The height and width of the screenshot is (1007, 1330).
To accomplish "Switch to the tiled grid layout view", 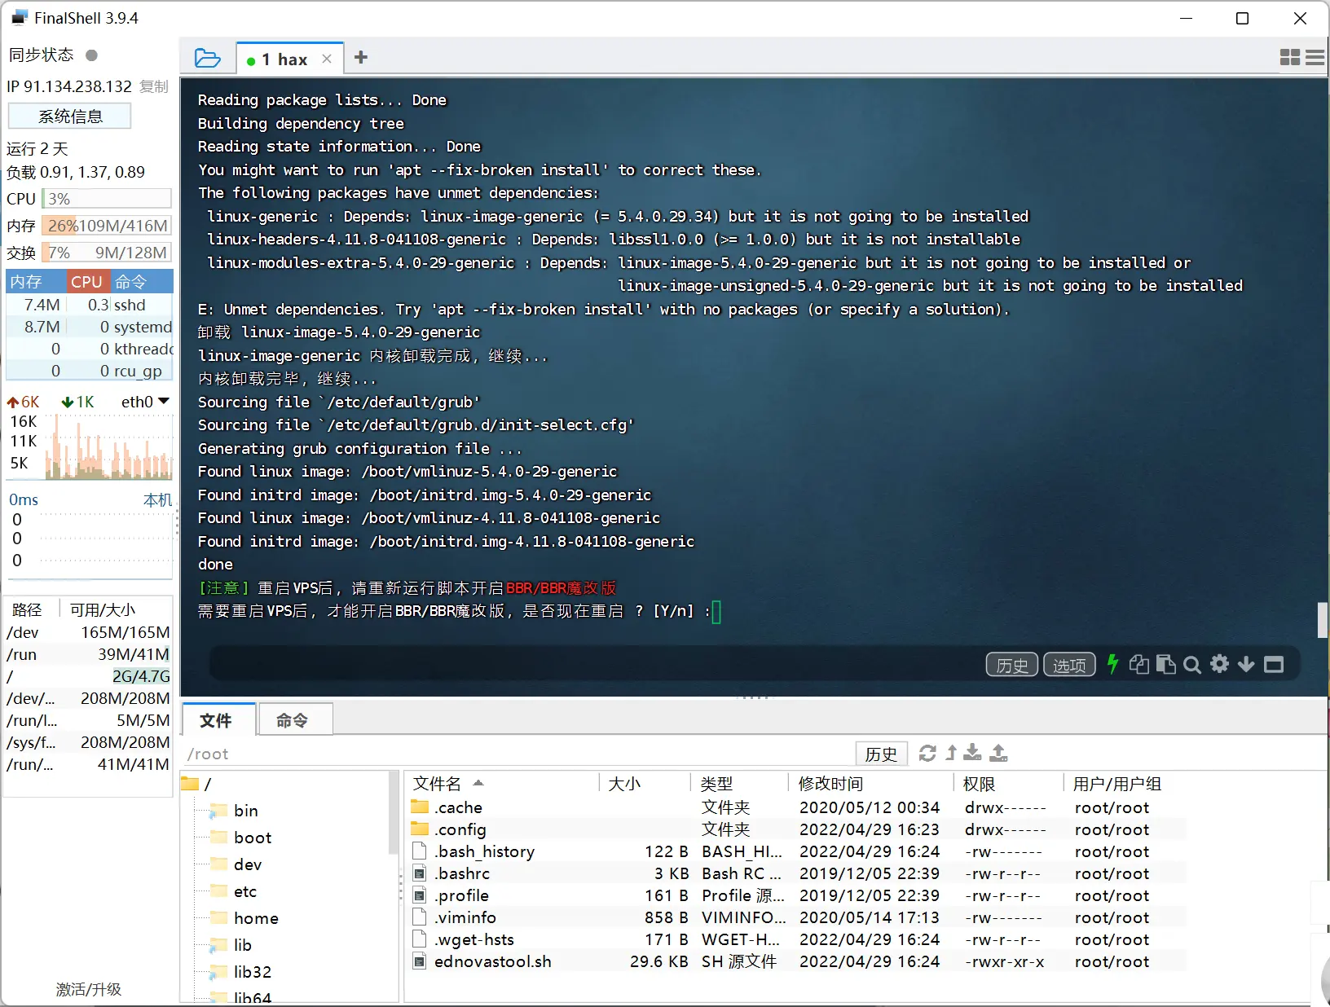I will point(1290,57).
